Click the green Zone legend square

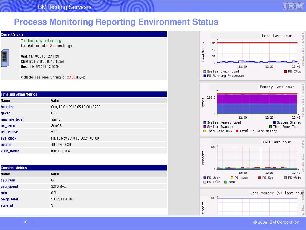coord(226,182)
